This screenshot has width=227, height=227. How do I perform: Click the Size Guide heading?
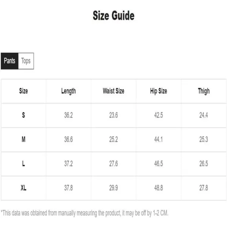(x=113, y=16)
